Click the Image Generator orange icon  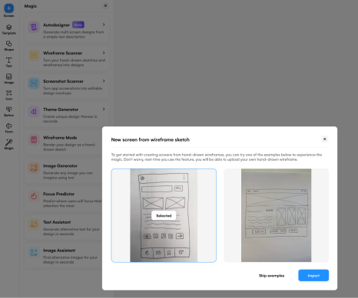(34, 168)
